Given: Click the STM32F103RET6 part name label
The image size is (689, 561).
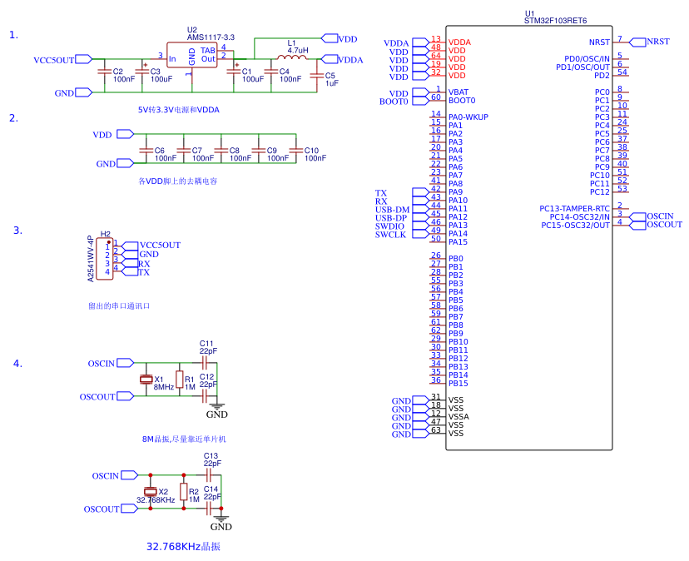Looking at the screenshot, I should coord(555,21).
